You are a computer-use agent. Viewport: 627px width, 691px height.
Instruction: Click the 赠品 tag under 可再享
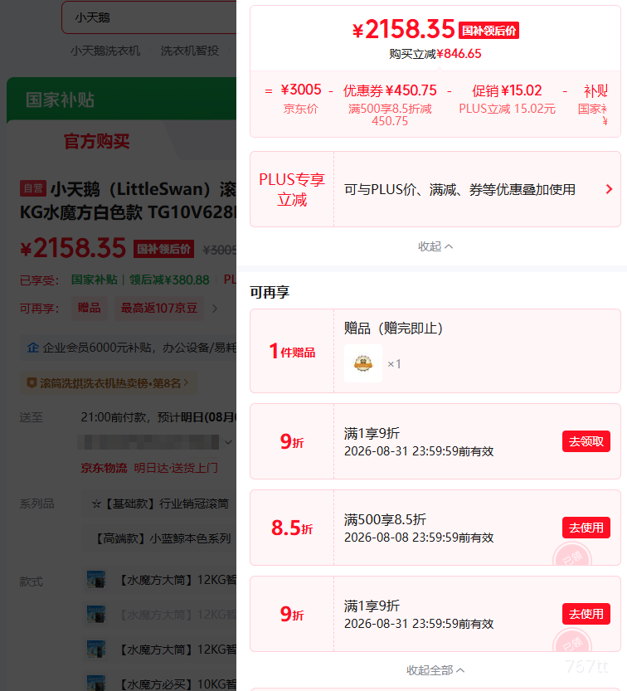pos(90,308)
